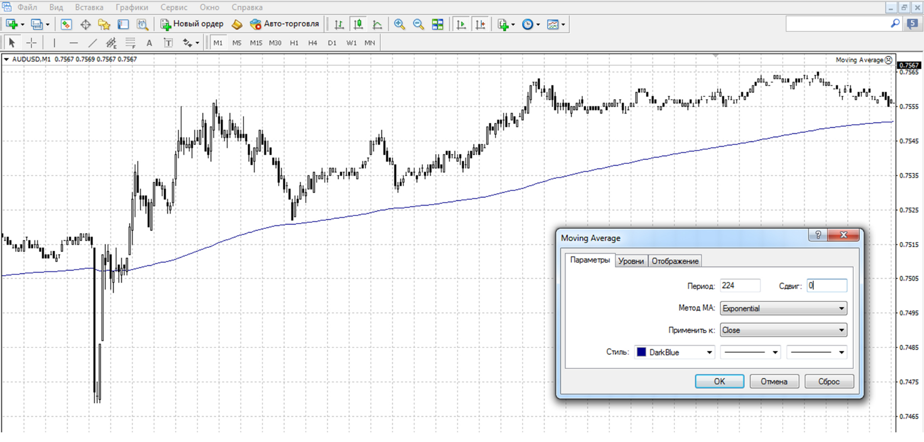Zoom out of the chart
Screen dimensions: 924x442
(x=418, y=24)
